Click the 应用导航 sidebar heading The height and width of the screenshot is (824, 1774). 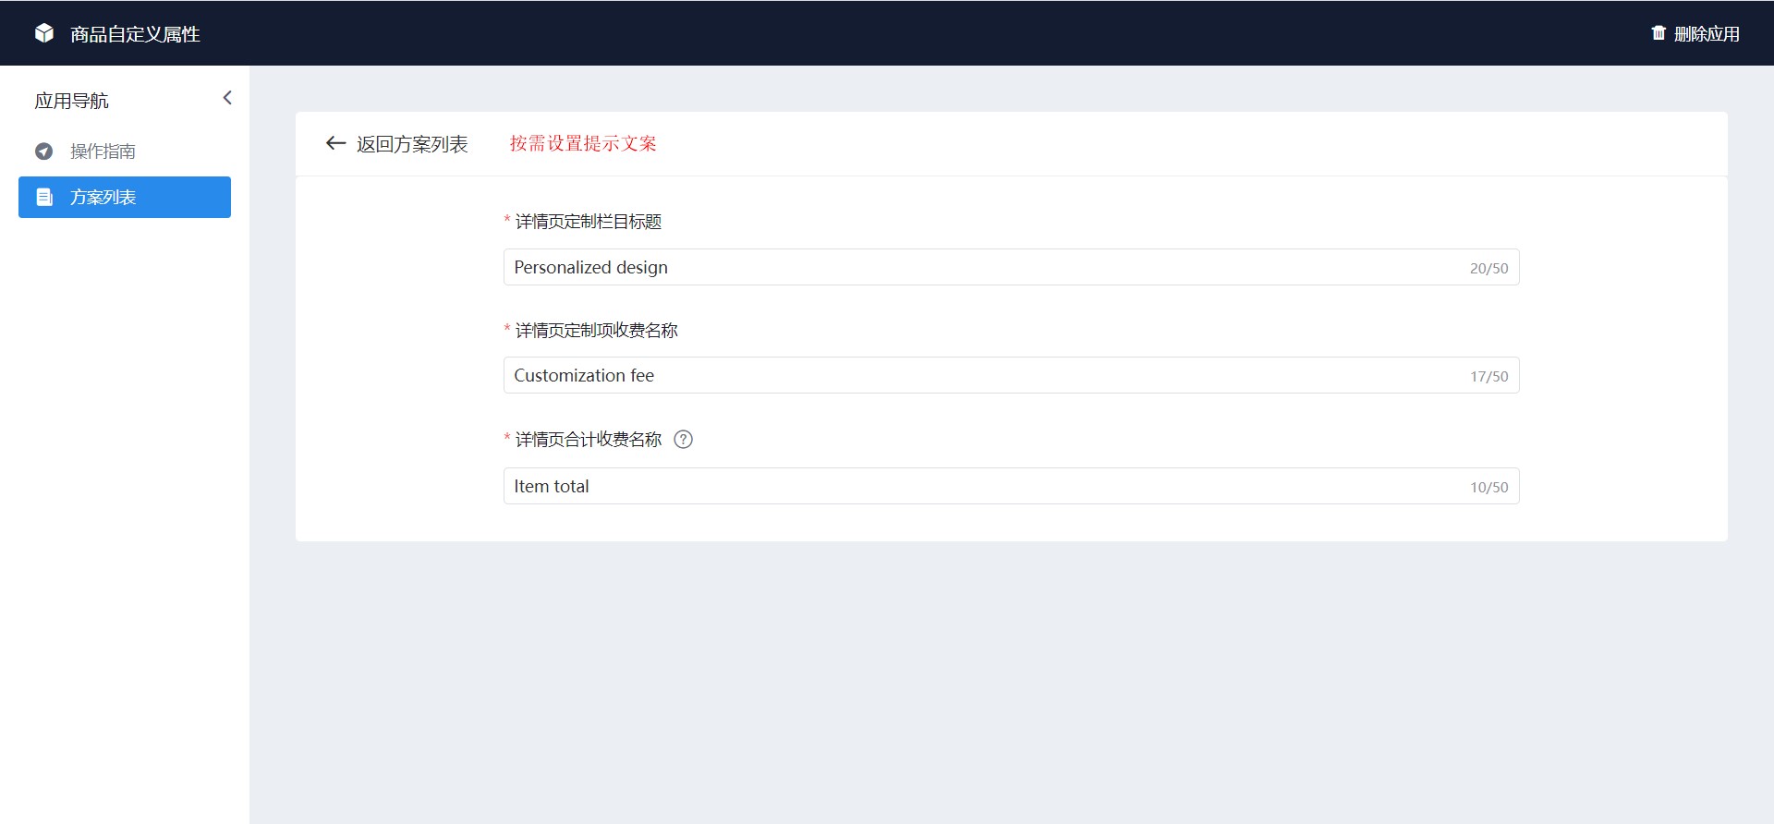pyautogui.click(x=71, y=101)
